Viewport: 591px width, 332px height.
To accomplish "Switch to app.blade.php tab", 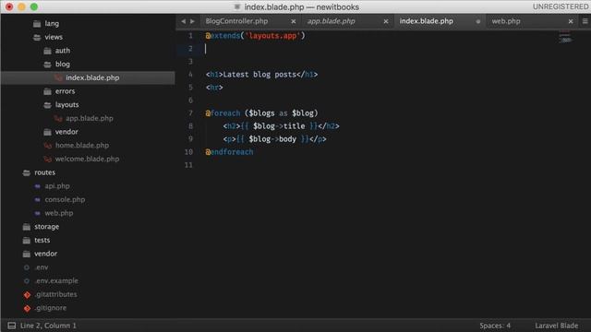I will [331, 21].
